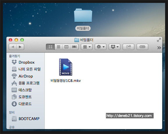Switch to icon view
The image size is (168, 134).
tap(50, 47)
